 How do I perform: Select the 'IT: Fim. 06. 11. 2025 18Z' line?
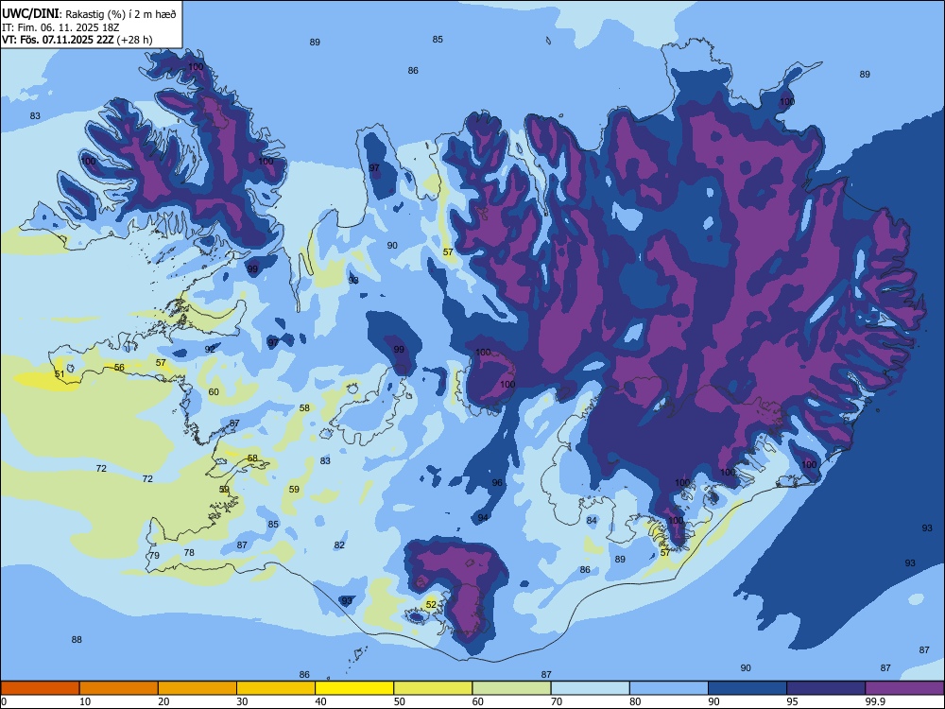point(60,27)
